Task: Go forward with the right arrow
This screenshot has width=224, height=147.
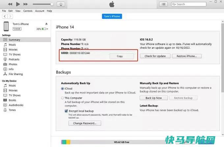Action: pyautogui.click(x=10, y=16)
